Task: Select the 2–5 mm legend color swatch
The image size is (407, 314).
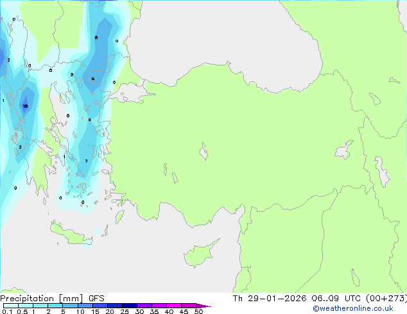Action: [x=55, y=306]
